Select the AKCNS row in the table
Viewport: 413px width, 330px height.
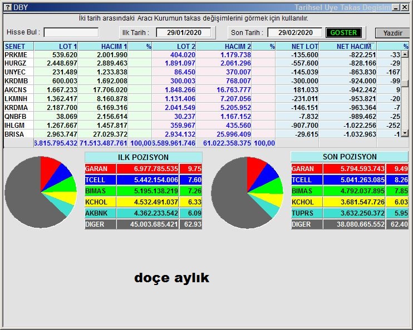[16, 89]
